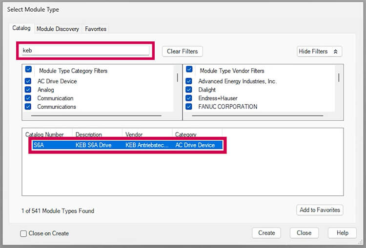Collapse filters with Hide Filters button
This screenshot has width=366, height=248.
[x=319, y=51]
